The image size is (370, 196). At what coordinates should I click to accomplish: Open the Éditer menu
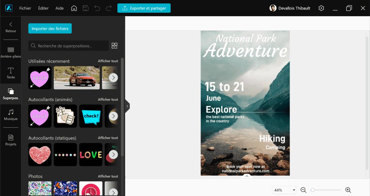click(x=43, y=8)
